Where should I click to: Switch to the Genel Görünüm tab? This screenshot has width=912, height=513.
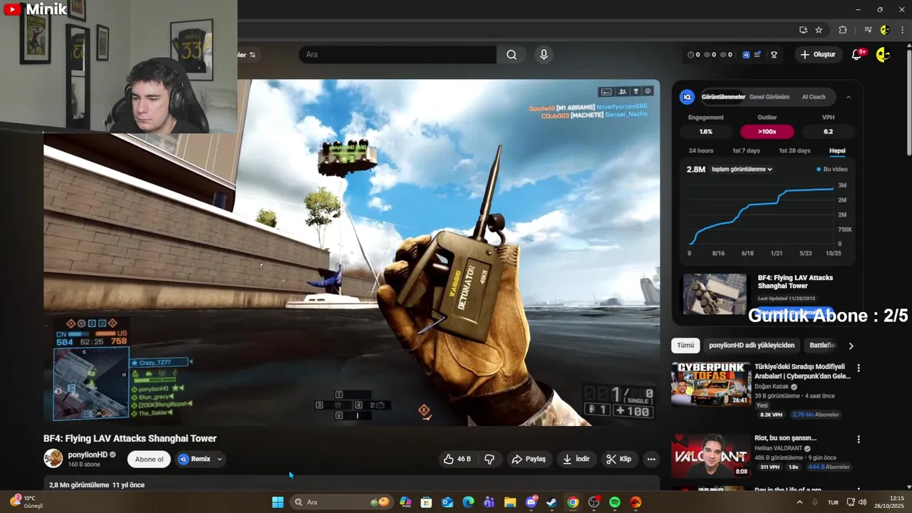[x=769, y=97]
